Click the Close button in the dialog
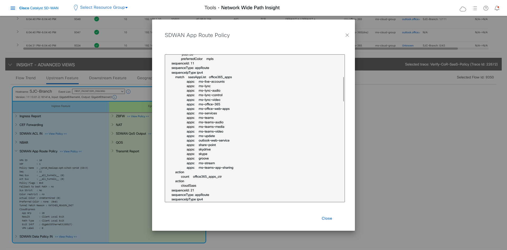Screen dimensions: 507x250 point(327,218)
